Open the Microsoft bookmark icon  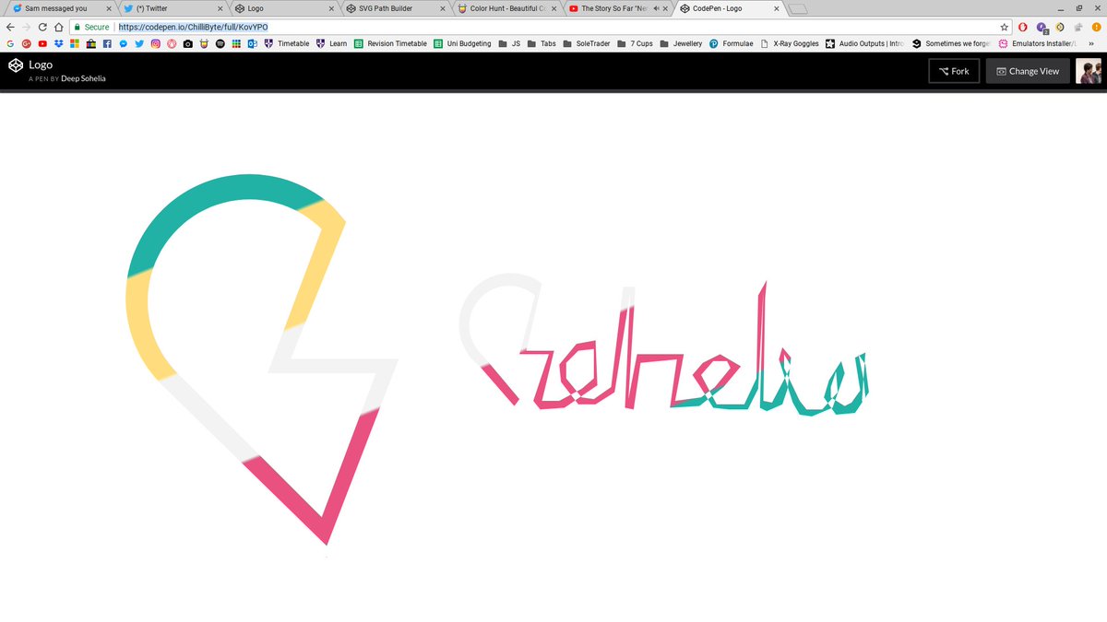click(x=75, y=43)
